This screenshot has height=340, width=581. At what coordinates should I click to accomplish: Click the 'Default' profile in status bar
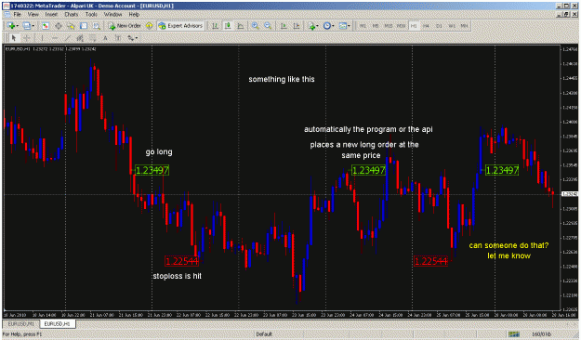point(264,334)
